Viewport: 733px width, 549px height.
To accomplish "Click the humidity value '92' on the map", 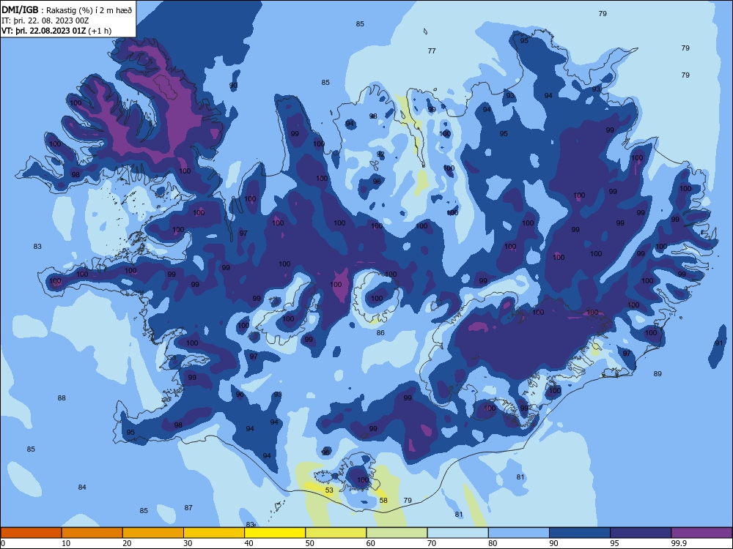I will pos(380,154).
